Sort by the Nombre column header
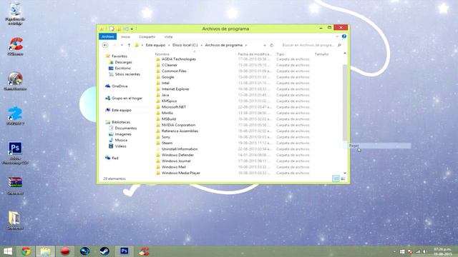 click(162, 54)
